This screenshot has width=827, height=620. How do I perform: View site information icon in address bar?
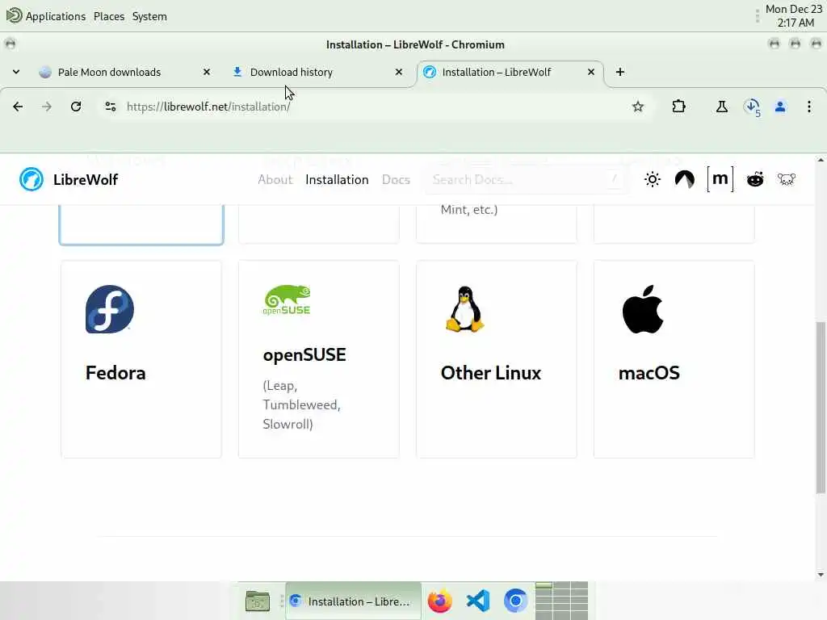(110, 107)
